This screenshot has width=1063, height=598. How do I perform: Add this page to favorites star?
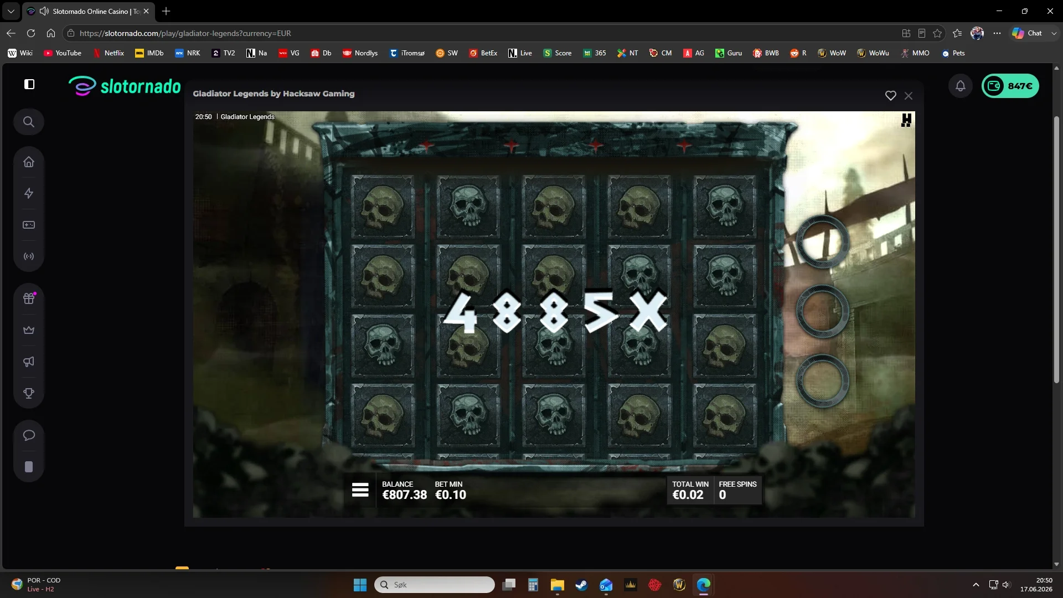tap(937, 33)
